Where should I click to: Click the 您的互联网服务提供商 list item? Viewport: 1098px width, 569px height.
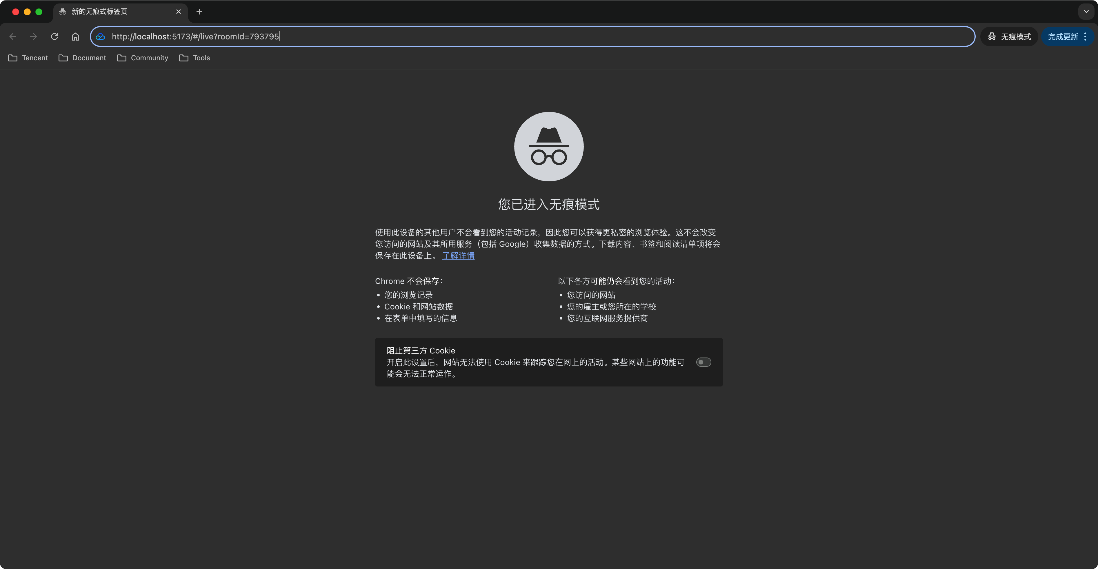tap(607, 318)
